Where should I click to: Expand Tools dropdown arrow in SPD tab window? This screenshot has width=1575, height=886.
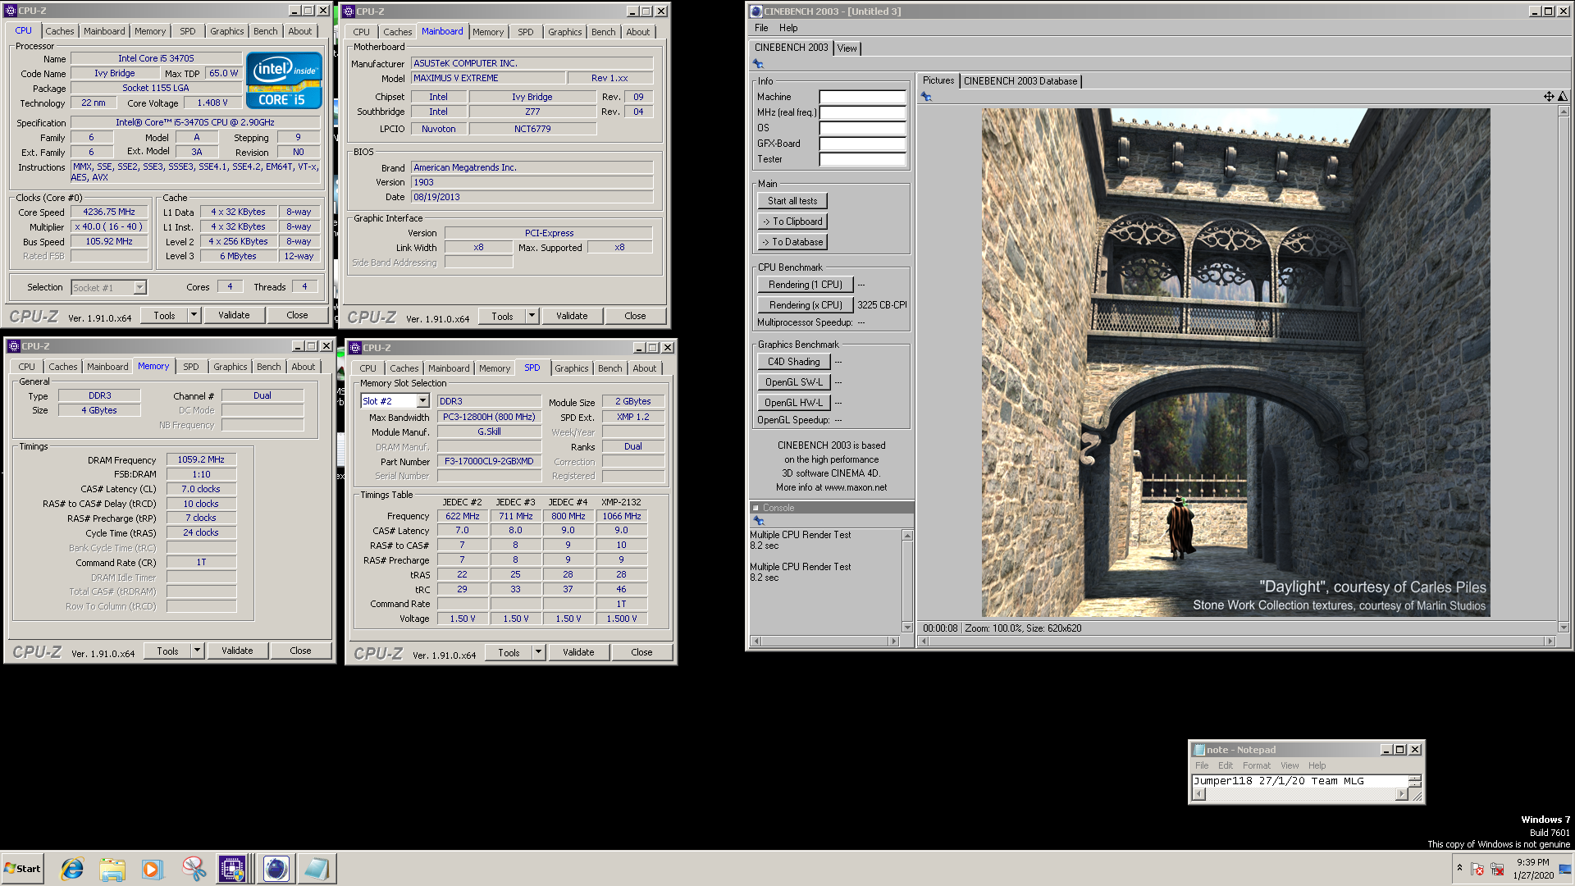click(538, 652)
